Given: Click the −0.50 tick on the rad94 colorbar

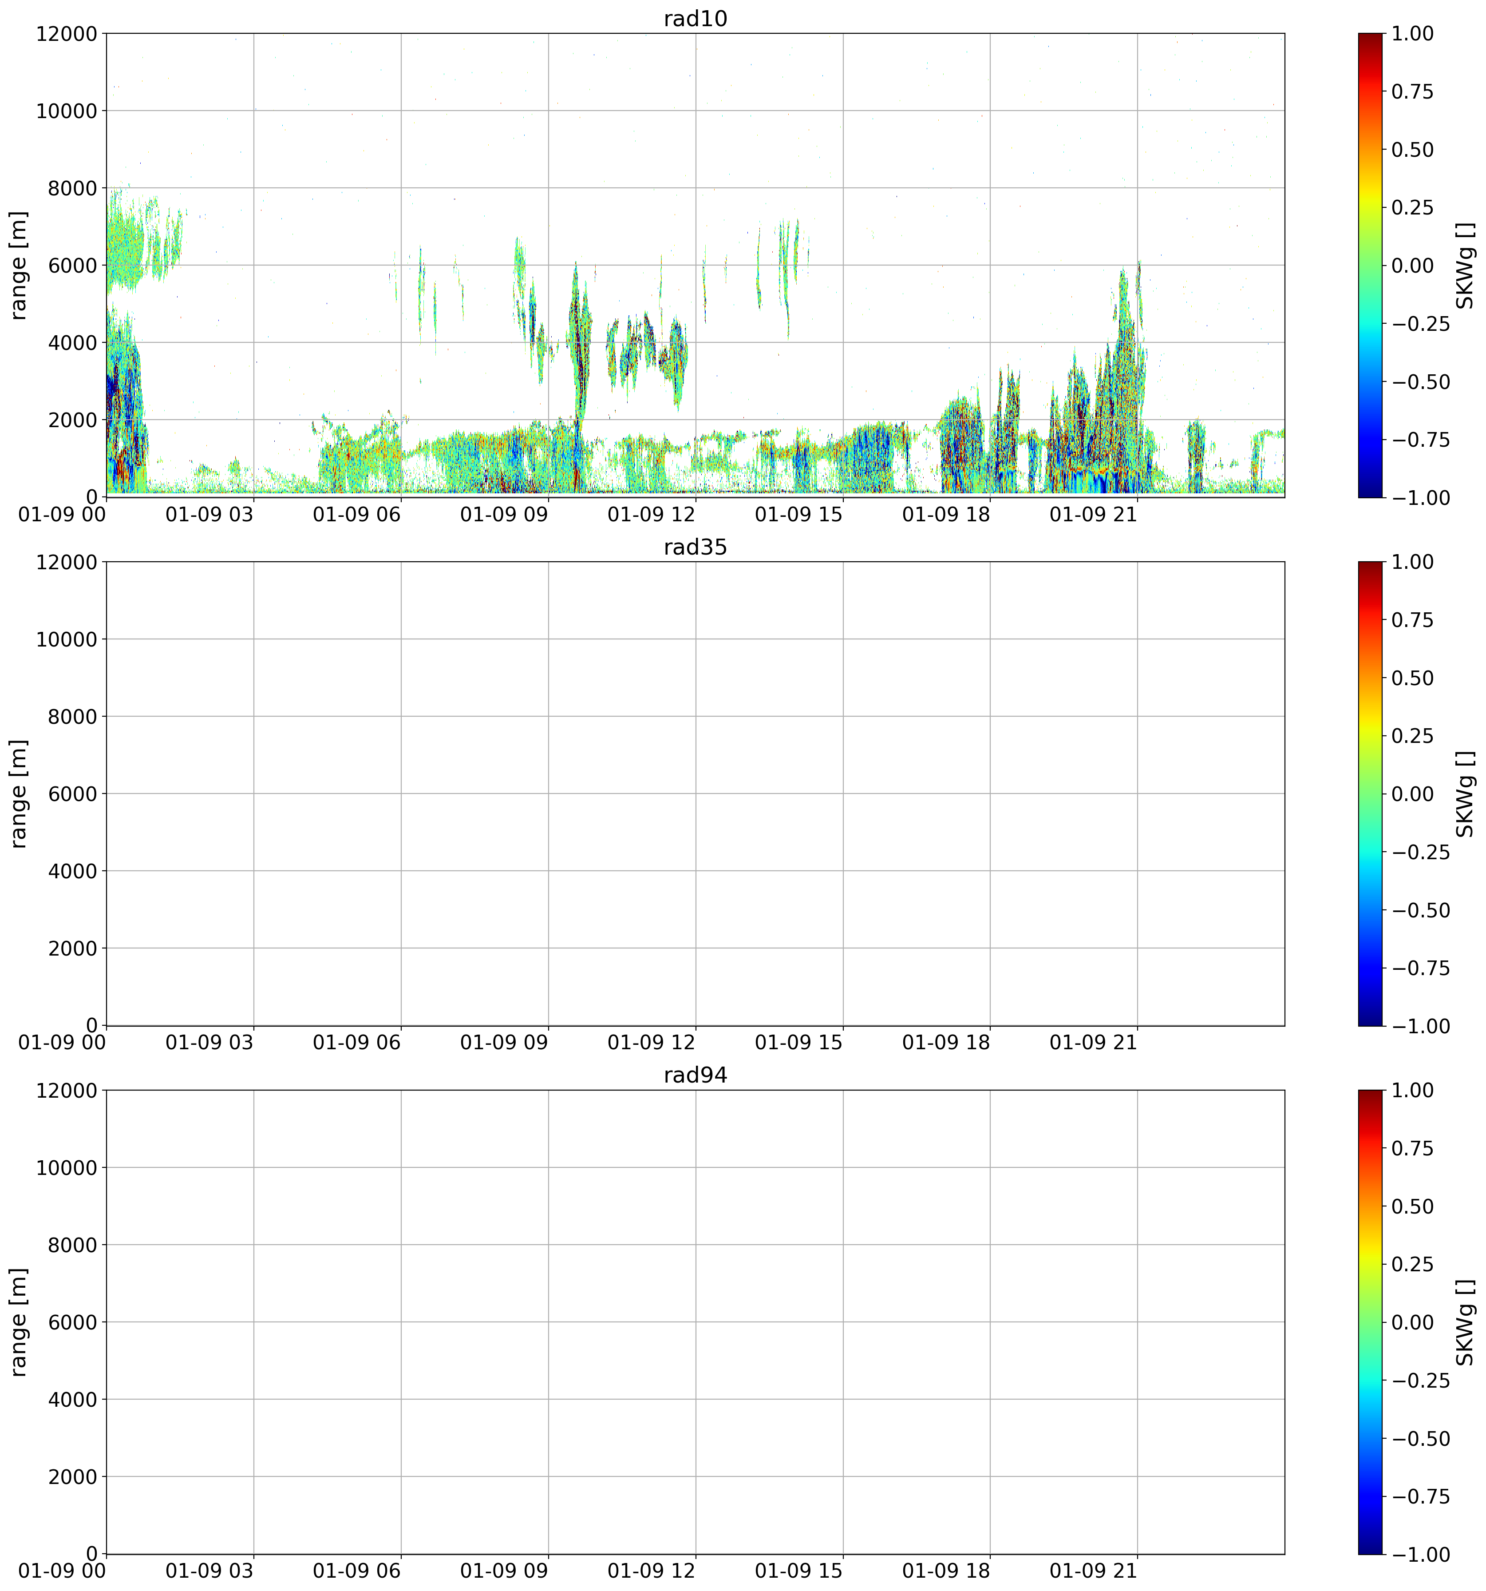Looking at the screenshot, I should click(1421, 1439).
